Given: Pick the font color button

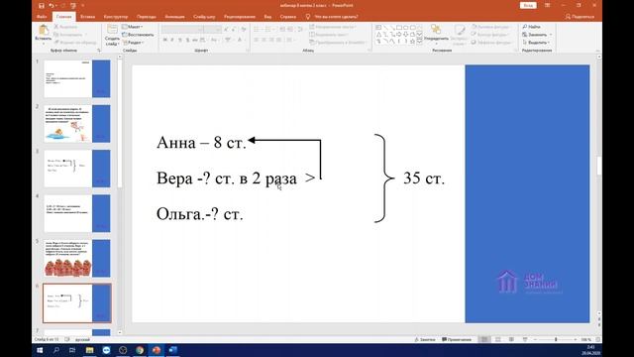Looking at the screenshot, I should pos(240,40).
